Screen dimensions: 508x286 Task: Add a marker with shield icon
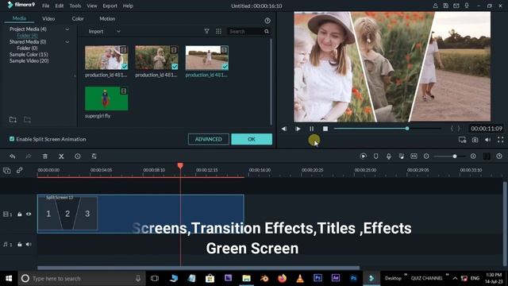coord(375,157)
